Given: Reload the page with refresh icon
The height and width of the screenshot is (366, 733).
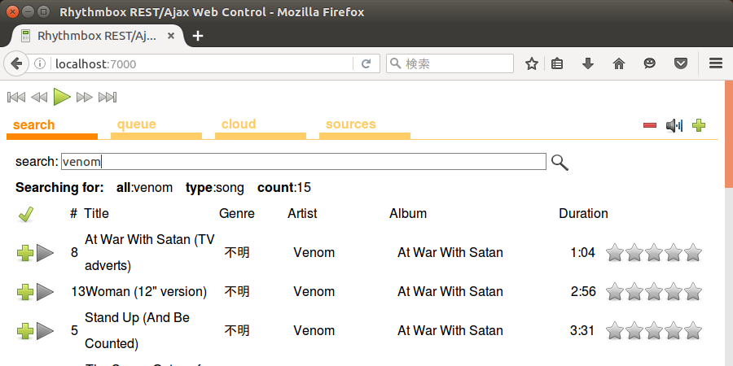Looking at the screenshot, I should (x=366, y=64).
